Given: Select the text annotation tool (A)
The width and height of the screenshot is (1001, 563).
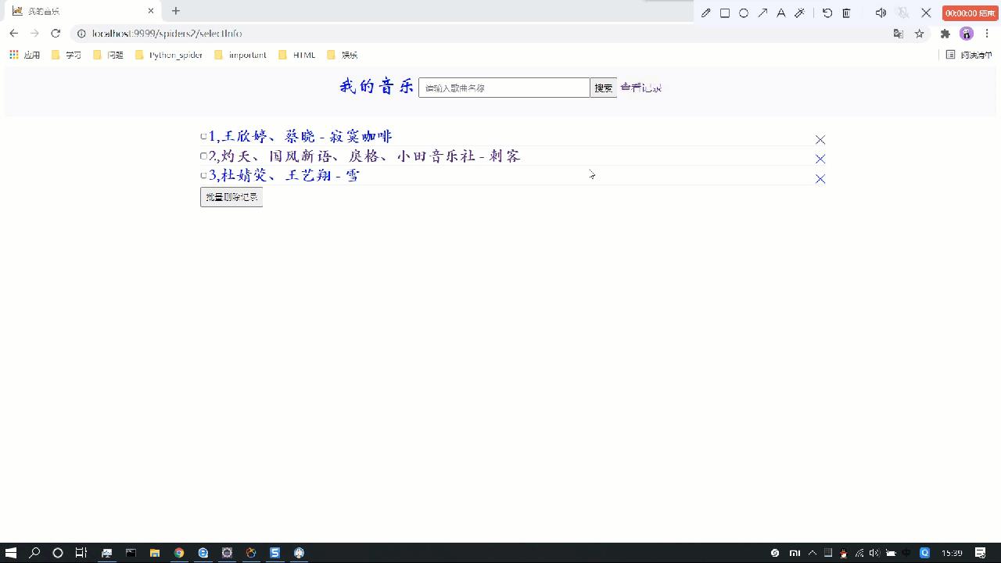Looking at the screenshot, I should [x=780, y=13].
